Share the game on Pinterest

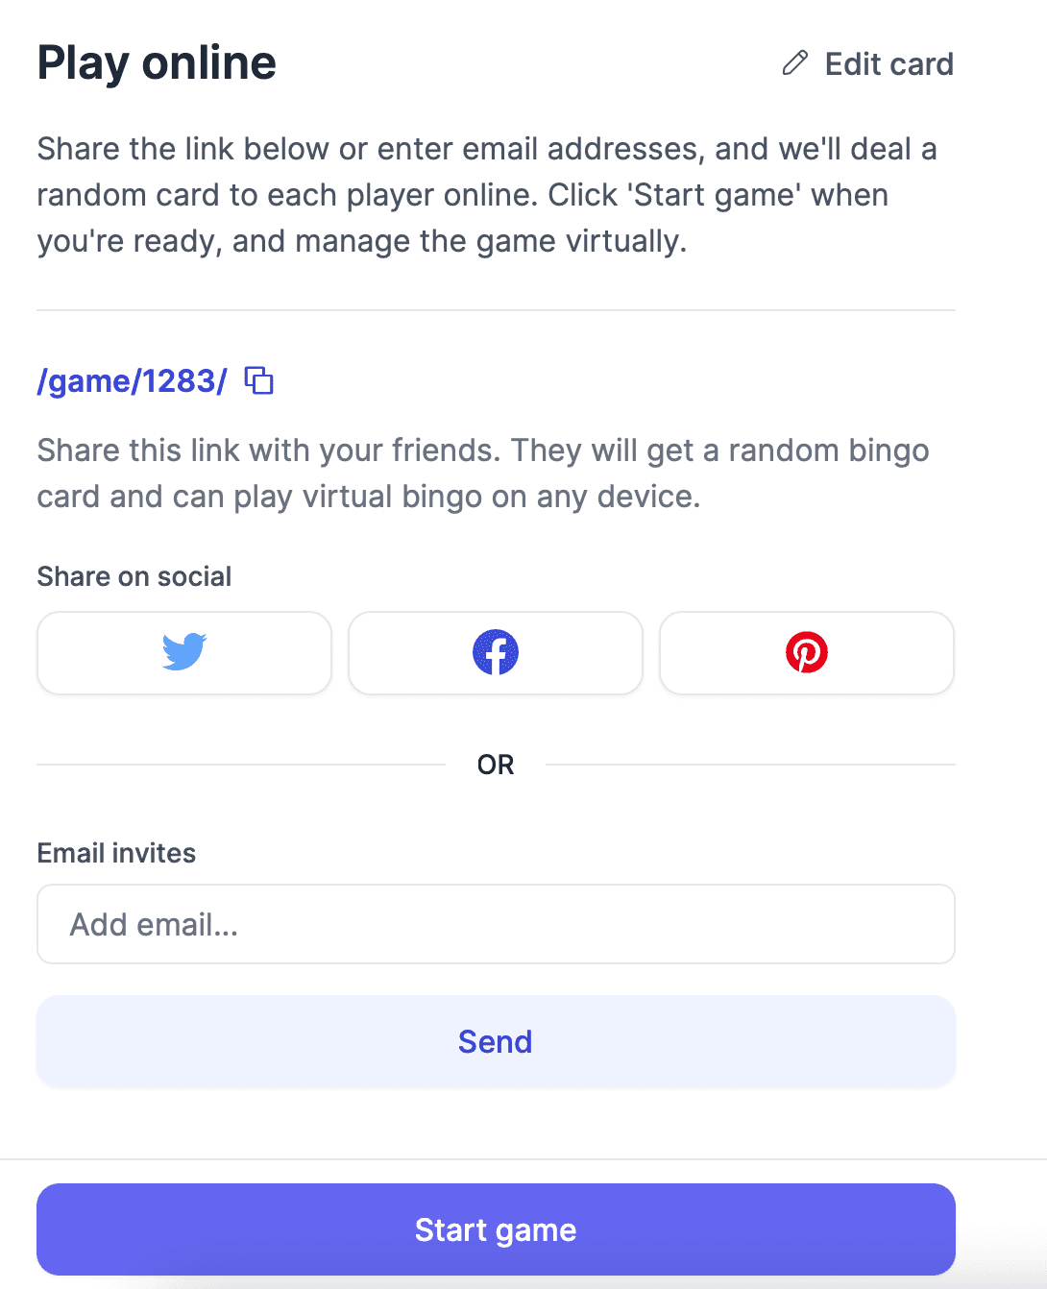[807, 653]
